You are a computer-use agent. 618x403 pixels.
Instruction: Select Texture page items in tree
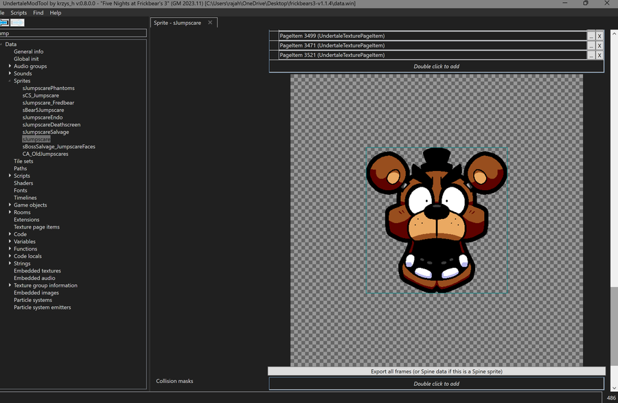[x=36, y=227]
